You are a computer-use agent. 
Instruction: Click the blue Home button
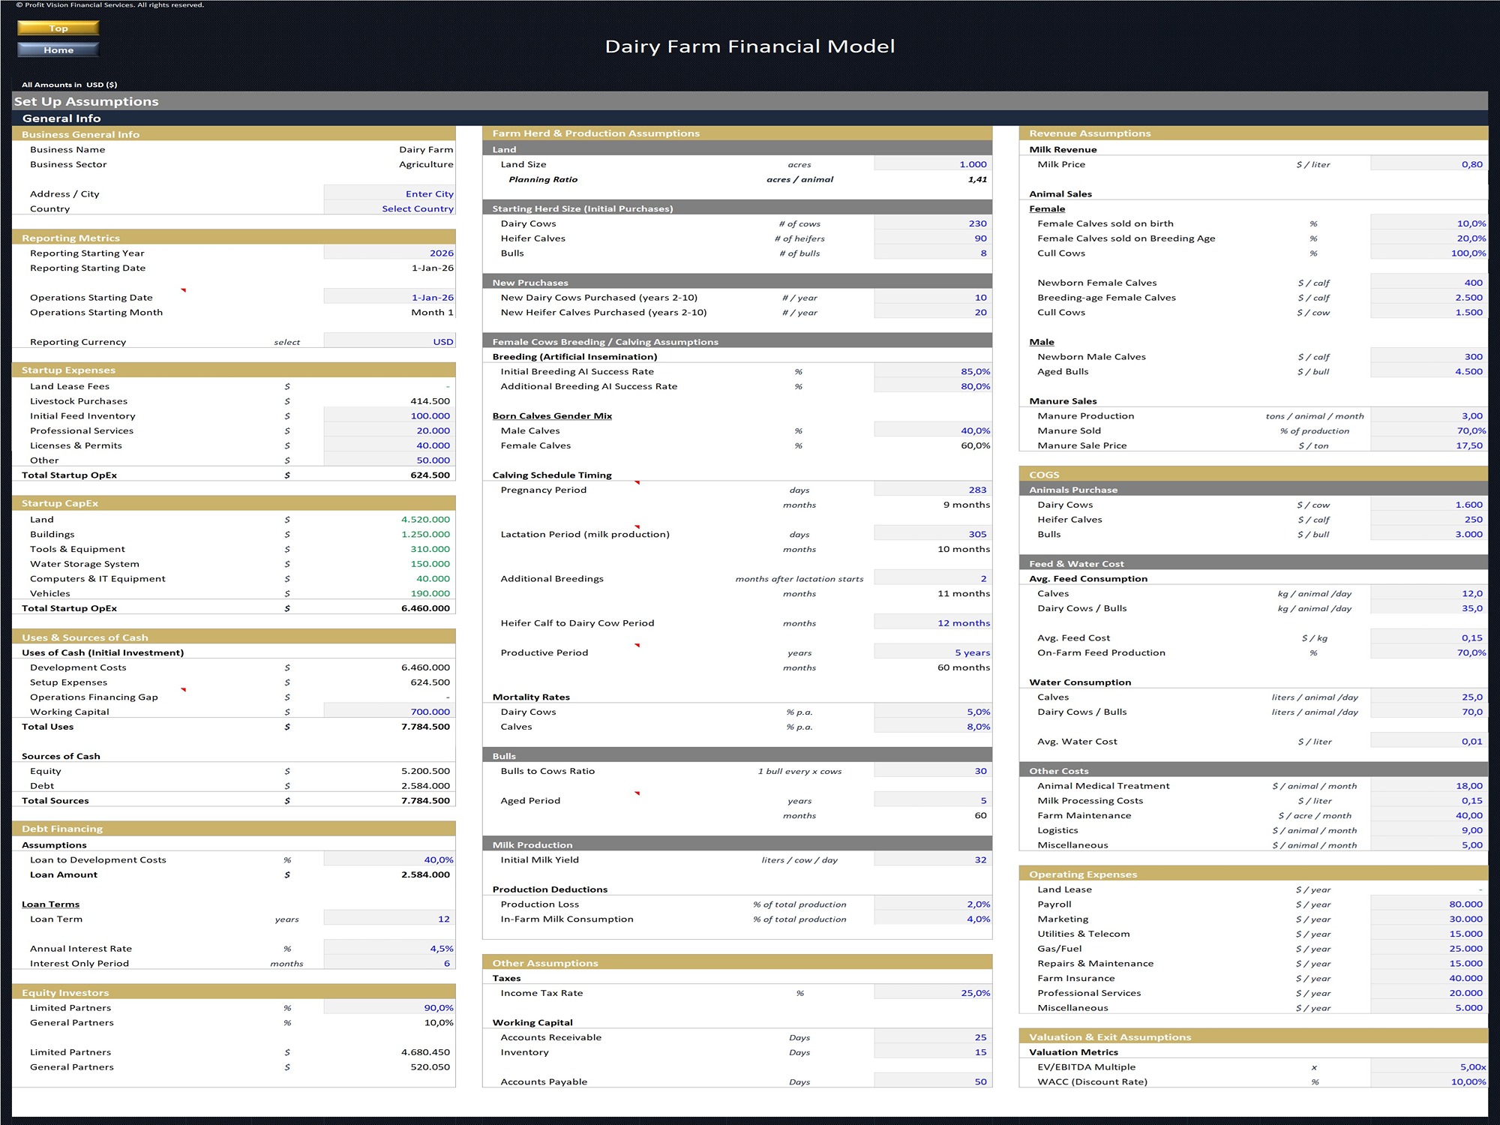coord(58,50)
